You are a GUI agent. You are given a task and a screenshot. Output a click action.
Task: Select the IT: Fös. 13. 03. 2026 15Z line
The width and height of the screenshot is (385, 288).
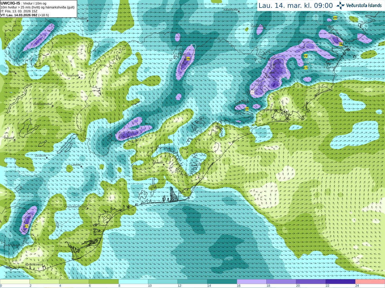(19, 11)
